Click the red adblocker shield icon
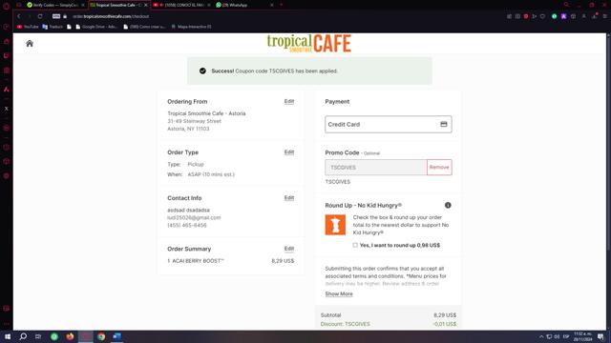611x343 pixels. (526, 16)
